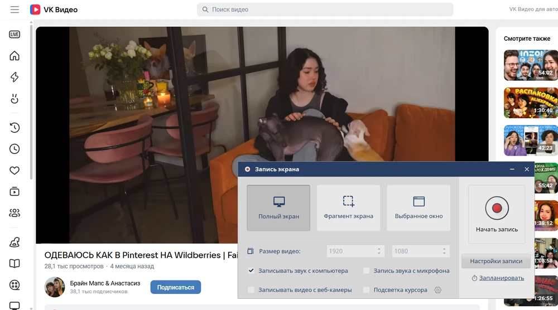Image resolution: width=558 pixels, height=310 pixels.
Task: Enable recording sound from microphone
Action: click(x=367, y=271)
